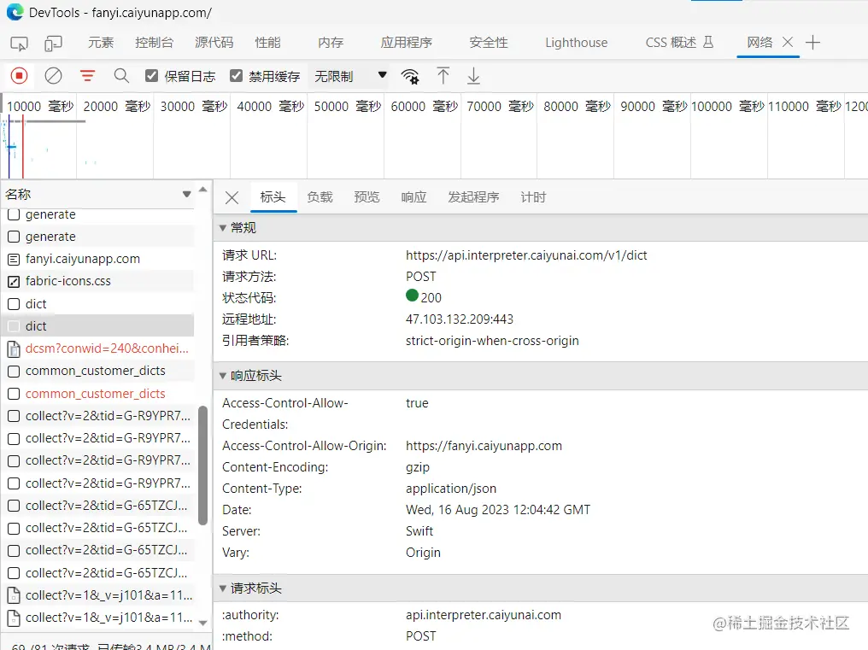
Task: Open the 安全性 panel tab
Action: 489,43
